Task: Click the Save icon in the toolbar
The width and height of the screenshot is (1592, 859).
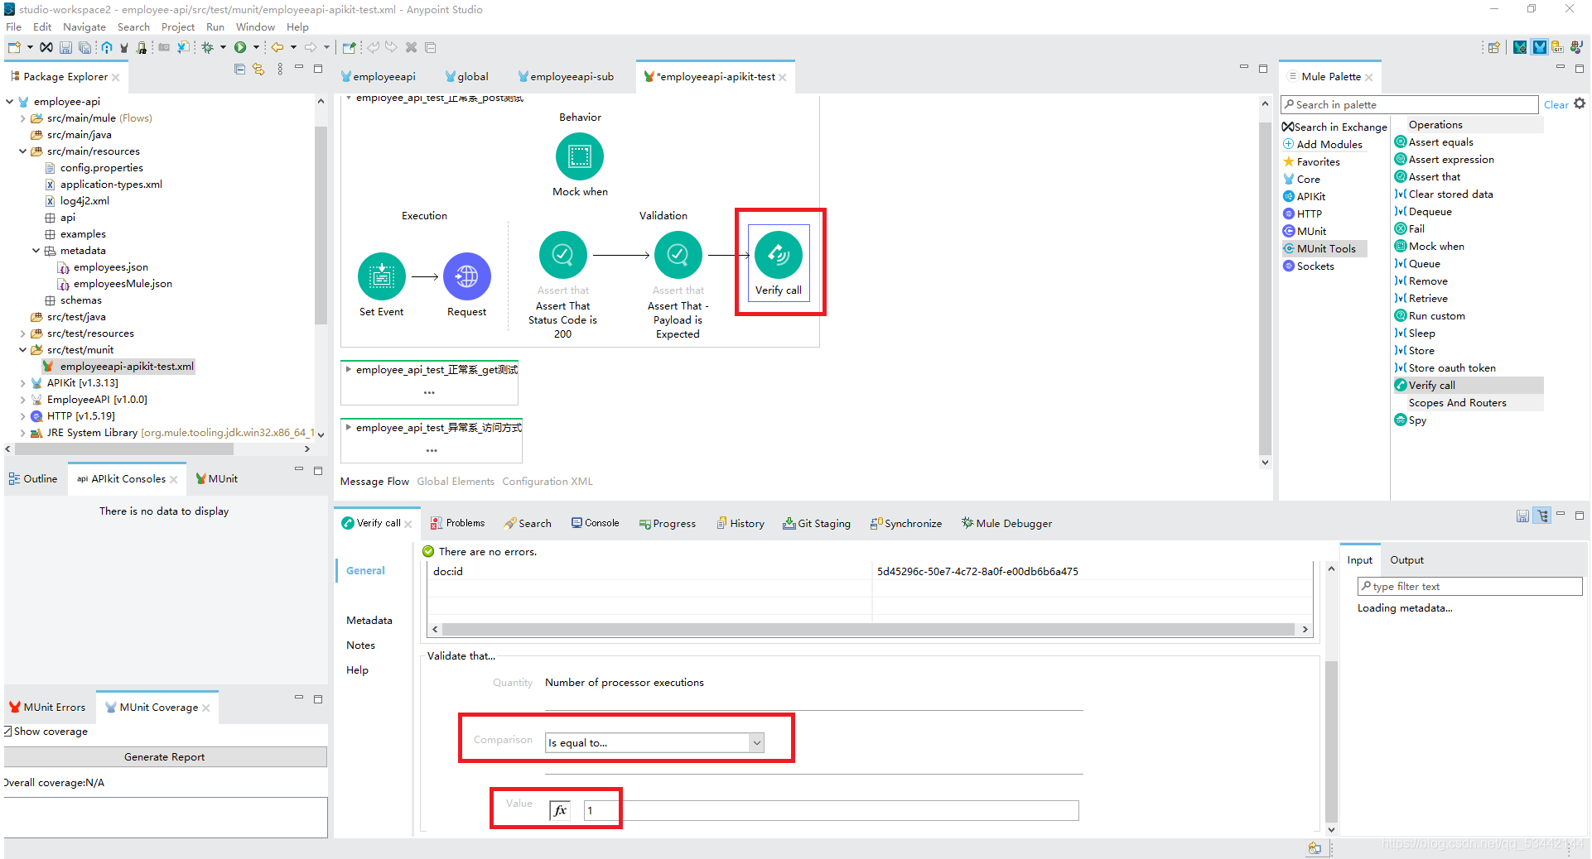Action: (x=65, y=48)
